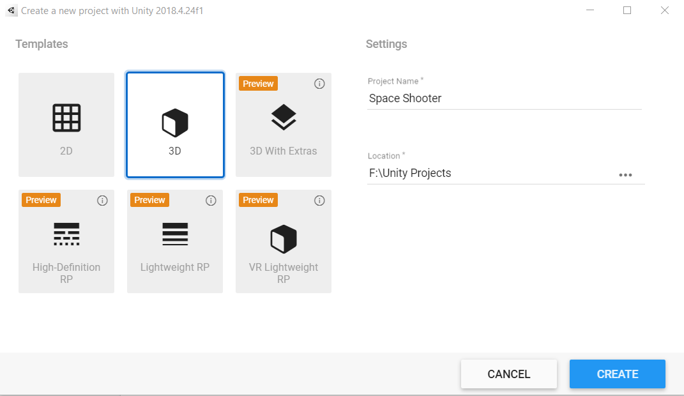This screenshot has width=684, height=396.
Task: Click the VR Lightweight RP label text
Action: [284, 273]
